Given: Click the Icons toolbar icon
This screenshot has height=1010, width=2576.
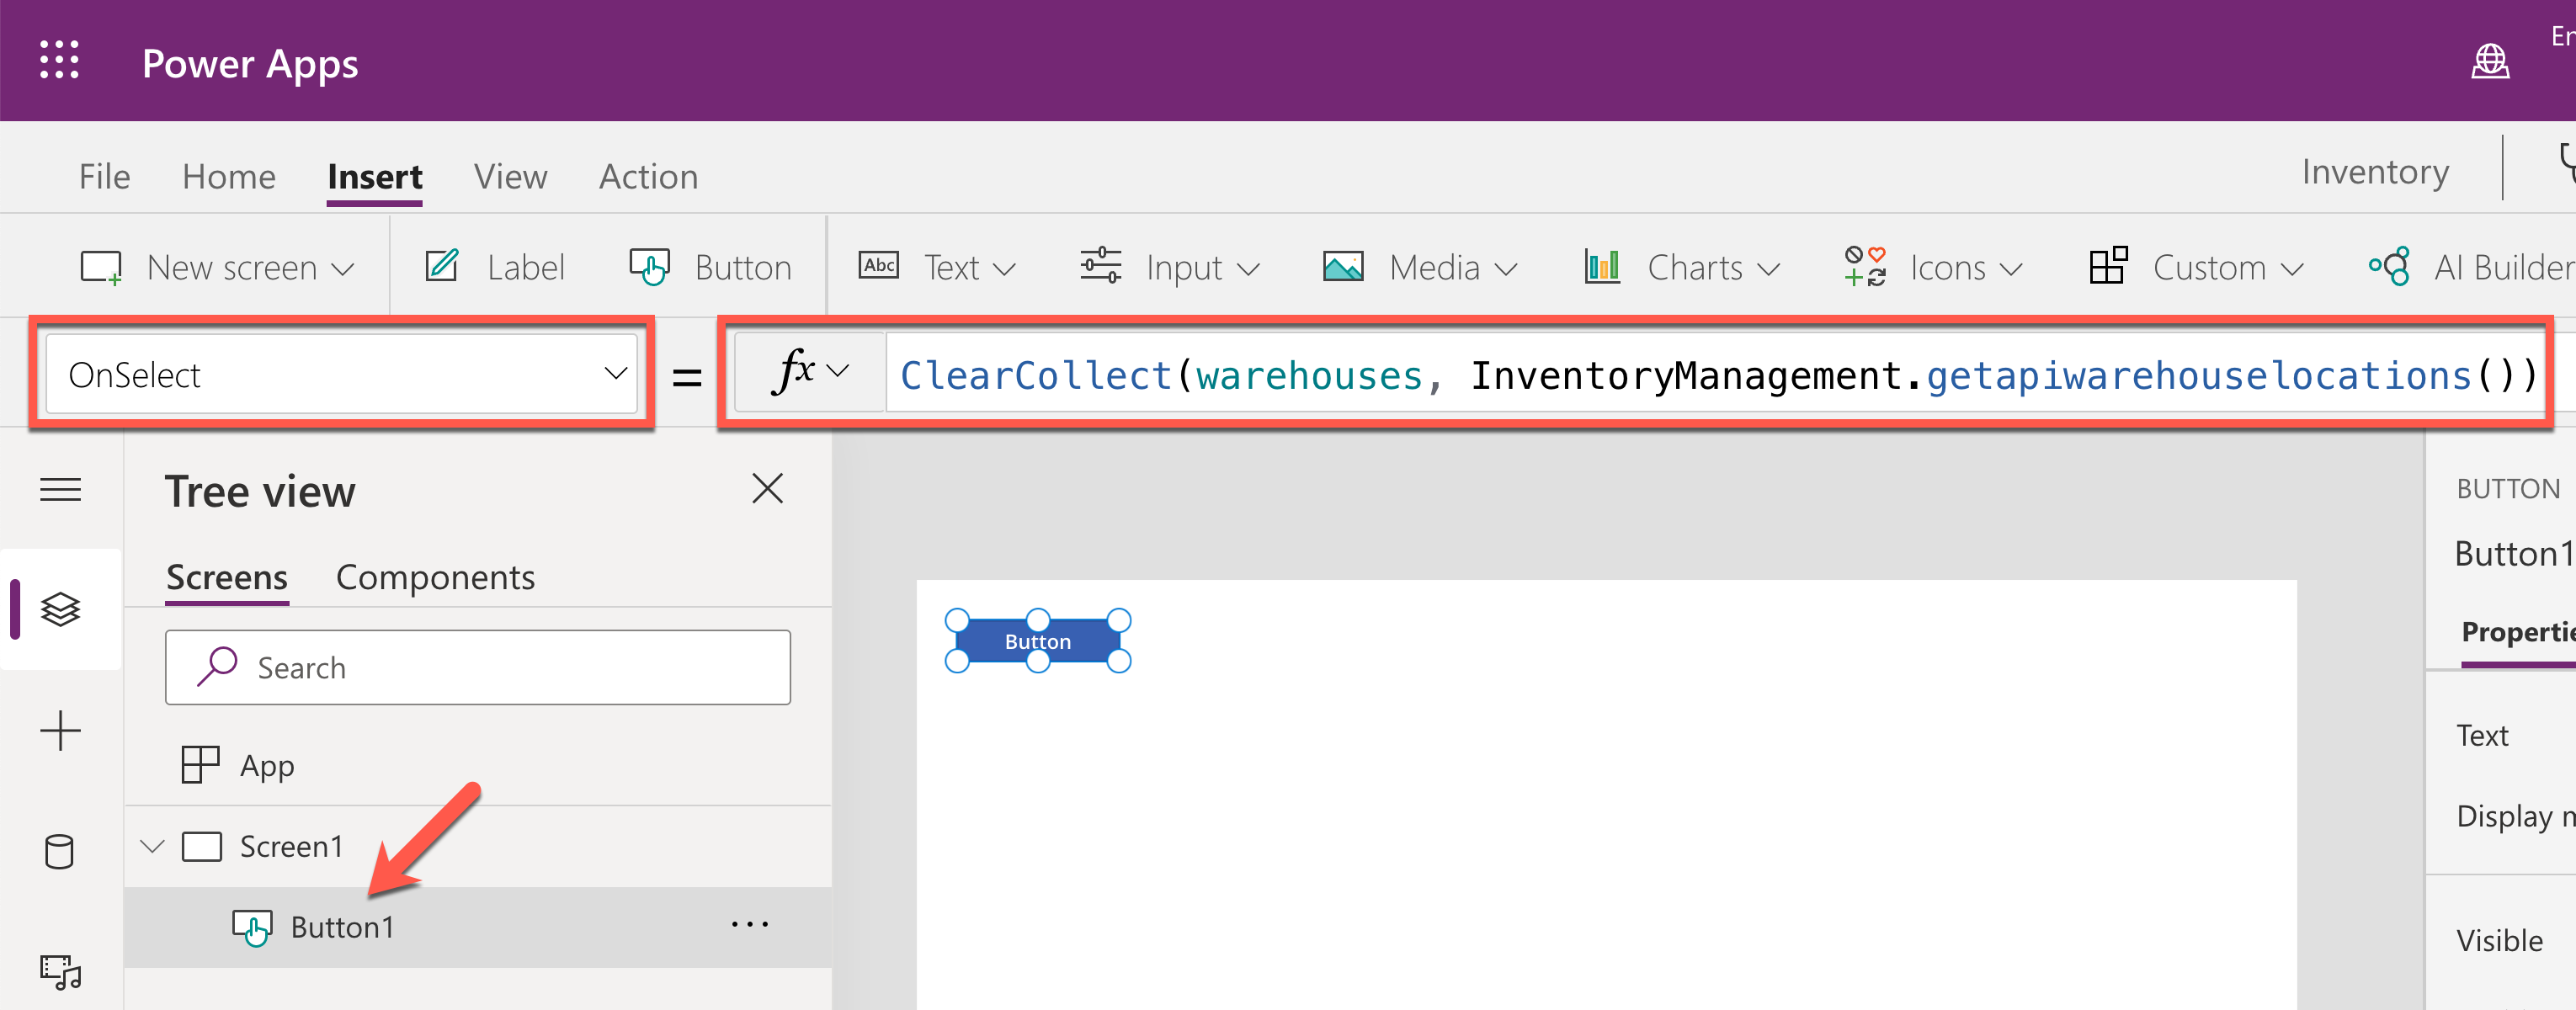Looking at the screenshot, I should click(x=1865, y=267).
